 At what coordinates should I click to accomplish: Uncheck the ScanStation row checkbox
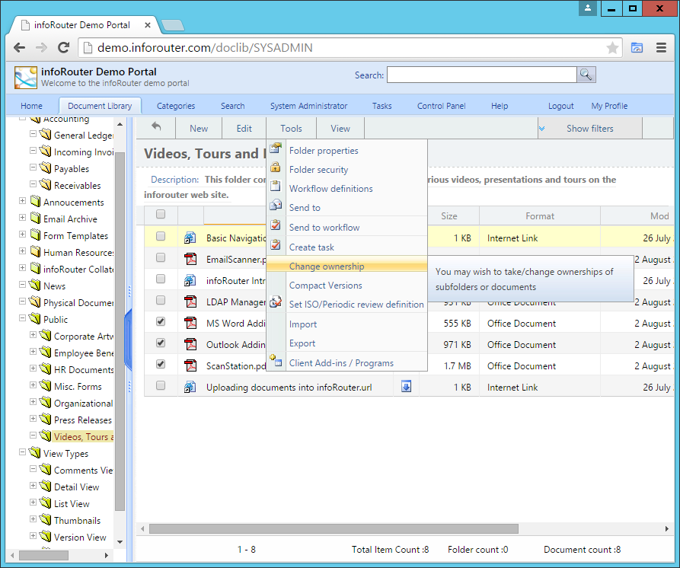(161, 364)
